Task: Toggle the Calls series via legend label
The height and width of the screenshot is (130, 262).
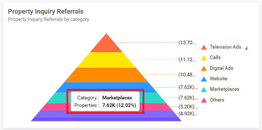Action: pyautogui.click(x=215, y=58)
